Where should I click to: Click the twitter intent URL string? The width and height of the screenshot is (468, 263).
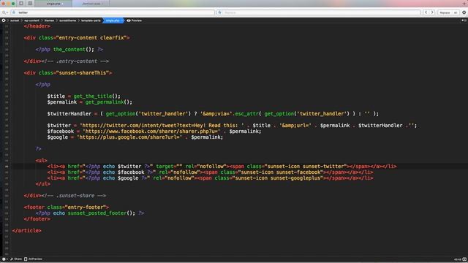[x=162, y=125]
